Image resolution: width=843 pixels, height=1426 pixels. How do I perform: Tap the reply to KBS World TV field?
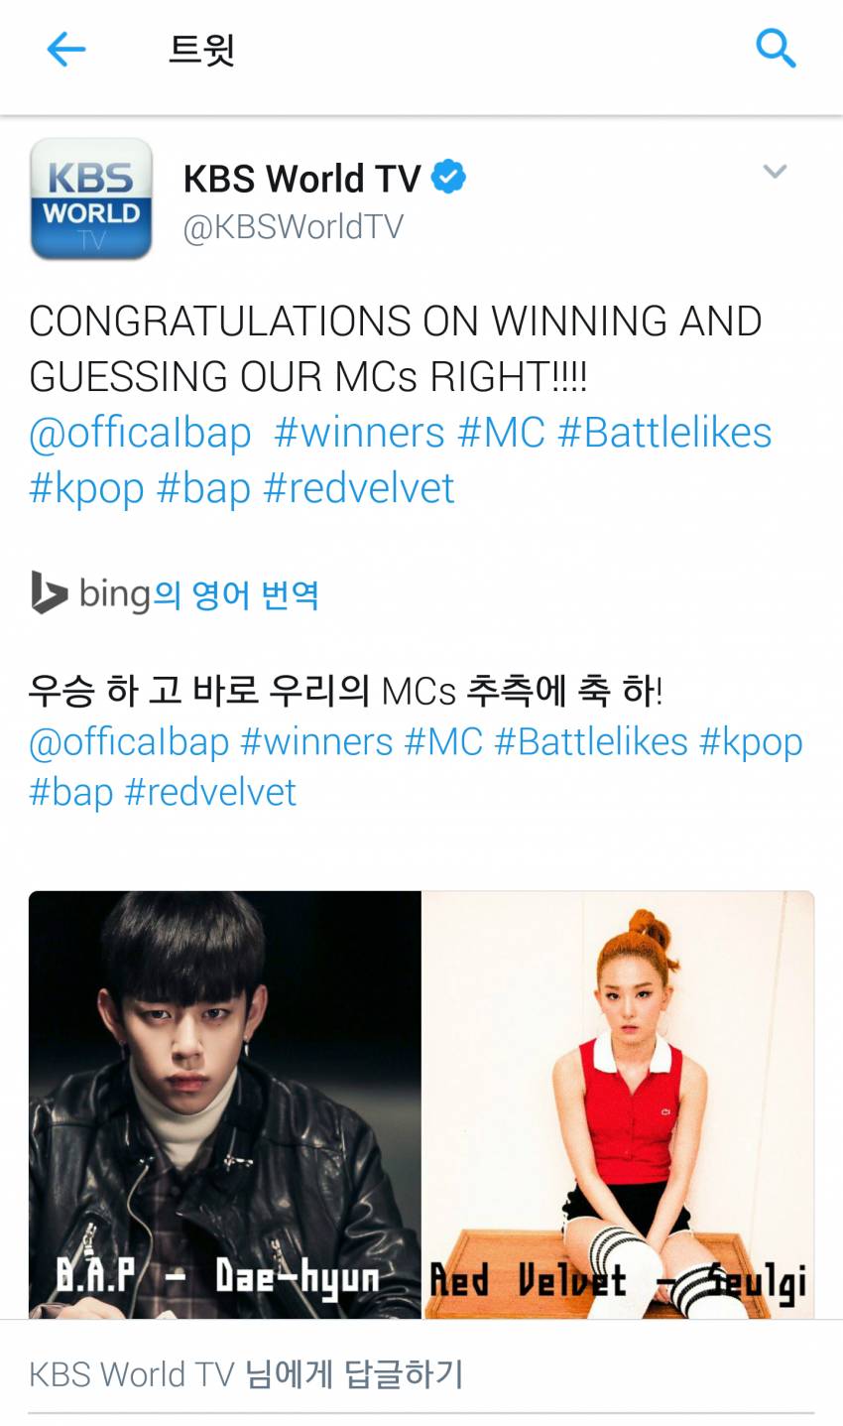tap(421, 1374)
